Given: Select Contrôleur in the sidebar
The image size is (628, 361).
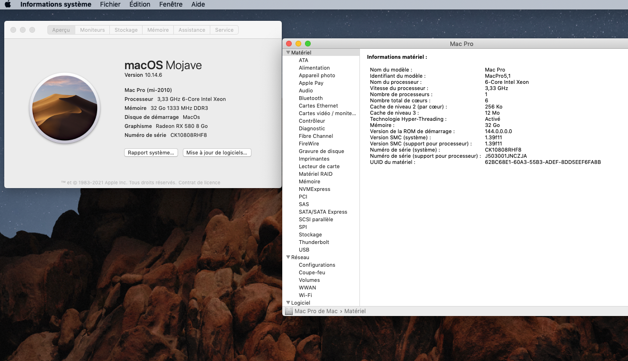Looking at the screenshot, I should (312, 121).
